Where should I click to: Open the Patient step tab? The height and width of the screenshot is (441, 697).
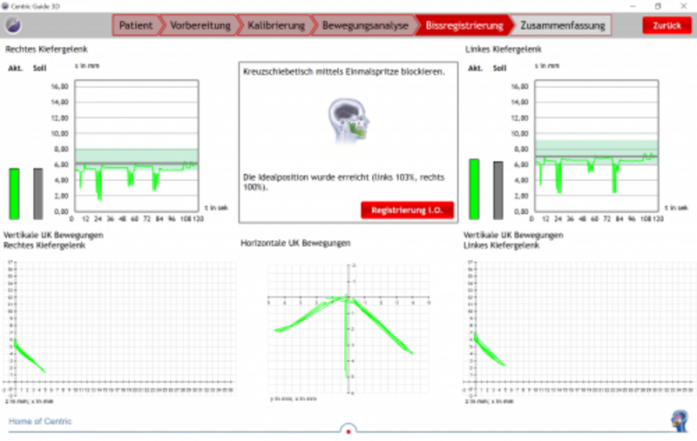137,25
